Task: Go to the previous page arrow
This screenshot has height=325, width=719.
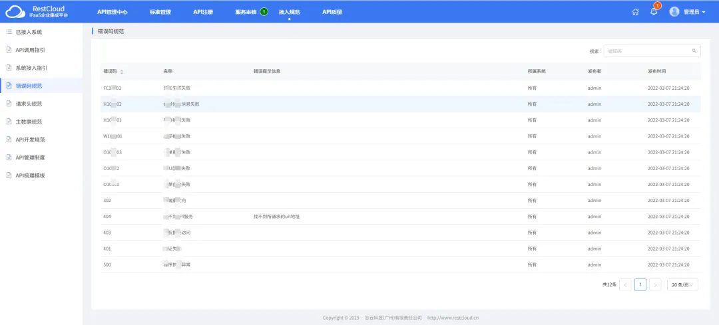Action: tap(625, 284)
